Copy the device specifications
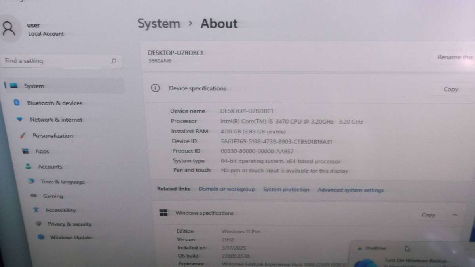475x267 pixels. (x=450, y=89)
